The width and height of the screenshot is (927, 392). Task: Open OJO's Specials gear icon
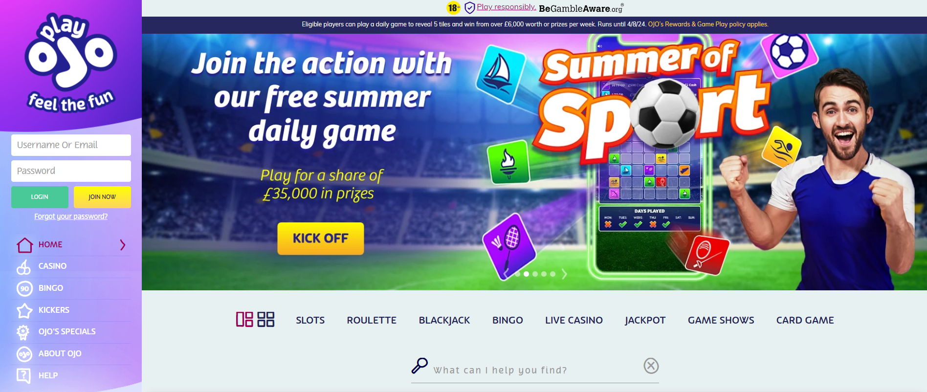point(23,332)
